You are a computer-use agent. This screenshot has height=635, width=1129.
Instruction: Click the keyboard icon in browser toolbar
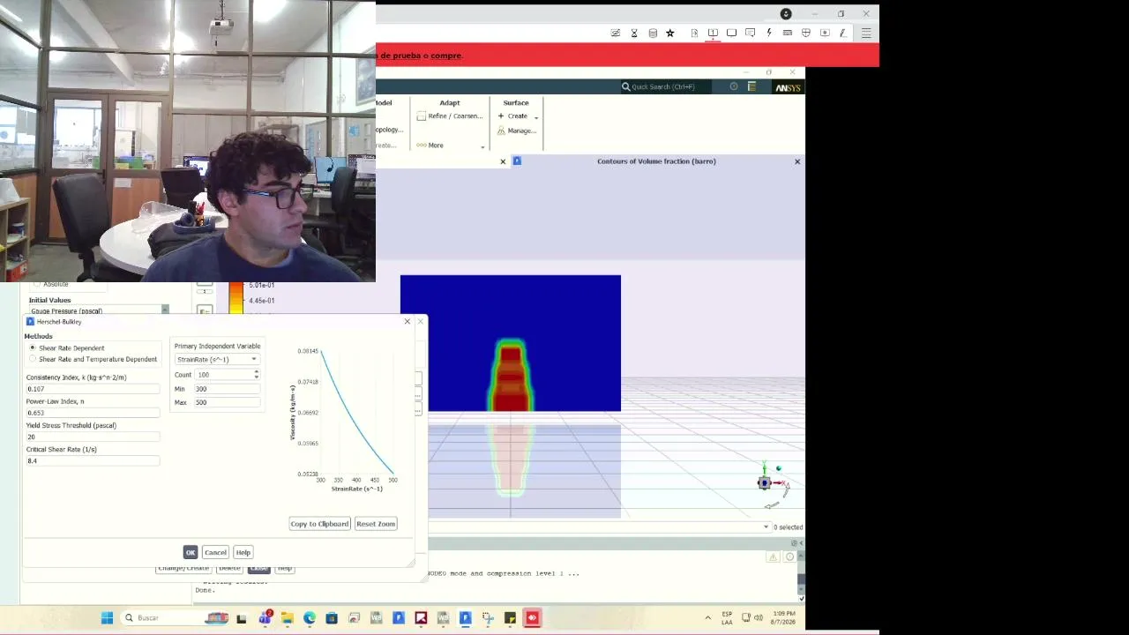(787, 34)
